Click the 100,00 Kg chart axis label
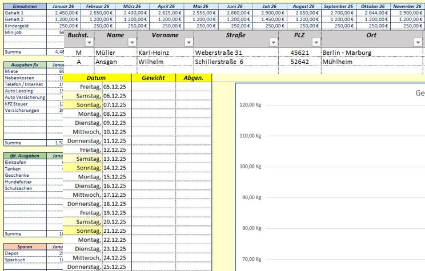 pyautogui.click(x=250, y=167)
